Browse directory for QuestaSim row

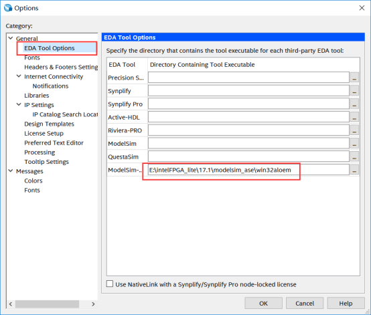354,156
